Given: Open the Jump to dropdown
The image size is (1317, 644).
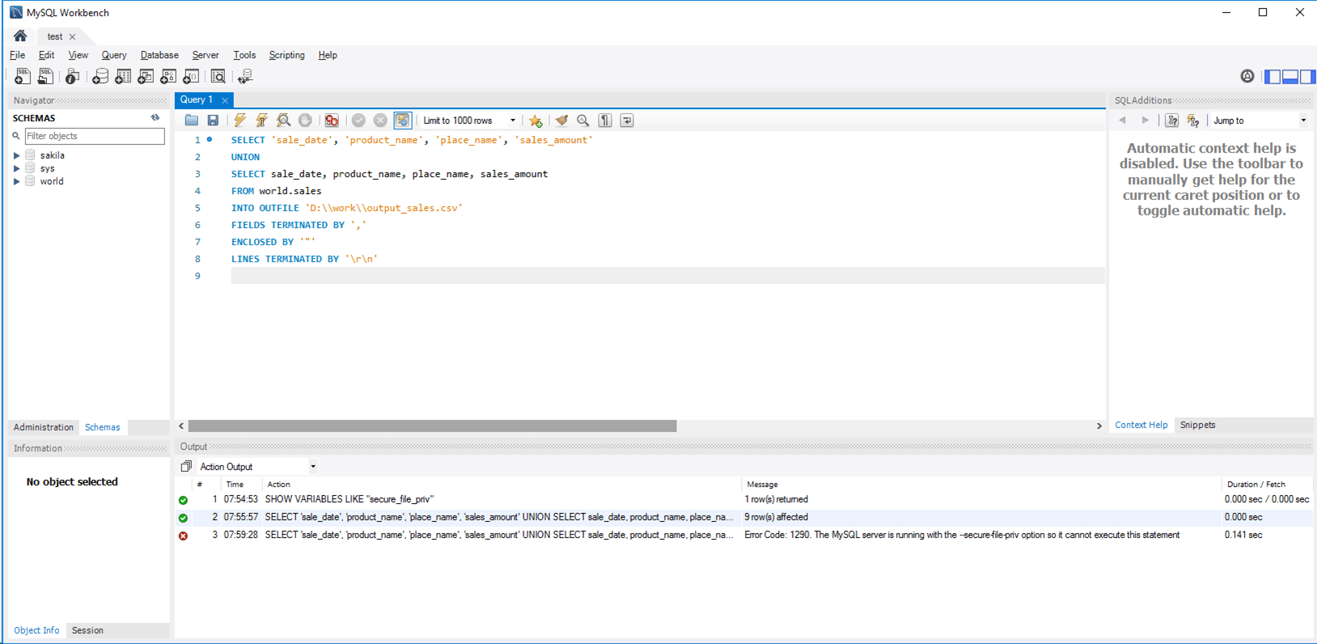Looking at the screenshot, I should (1260, 121).
